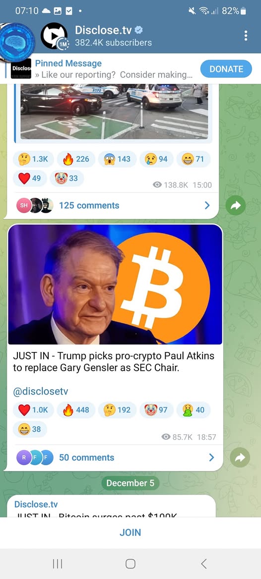Open the Paul Atkins Bitcoin image

click(x=115, y=285)
